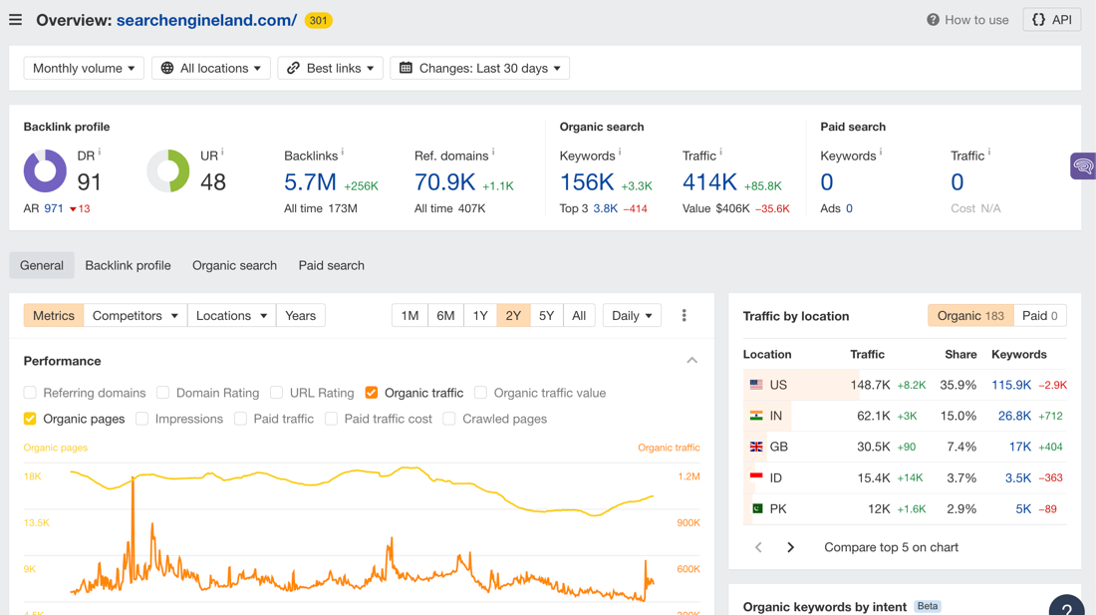Click the three-dot chart options icon
This screenshot has height=615, width=1096.
pyautogui.click(x=684, y=315)
